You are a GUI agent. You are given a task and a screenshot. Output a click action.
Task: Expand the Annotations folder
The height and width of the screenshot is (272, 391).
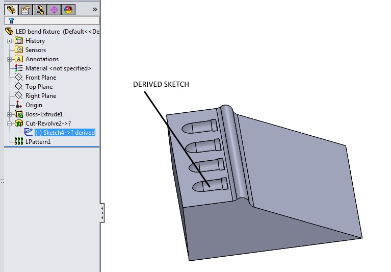pyautogui.click(x=9, y=59)
